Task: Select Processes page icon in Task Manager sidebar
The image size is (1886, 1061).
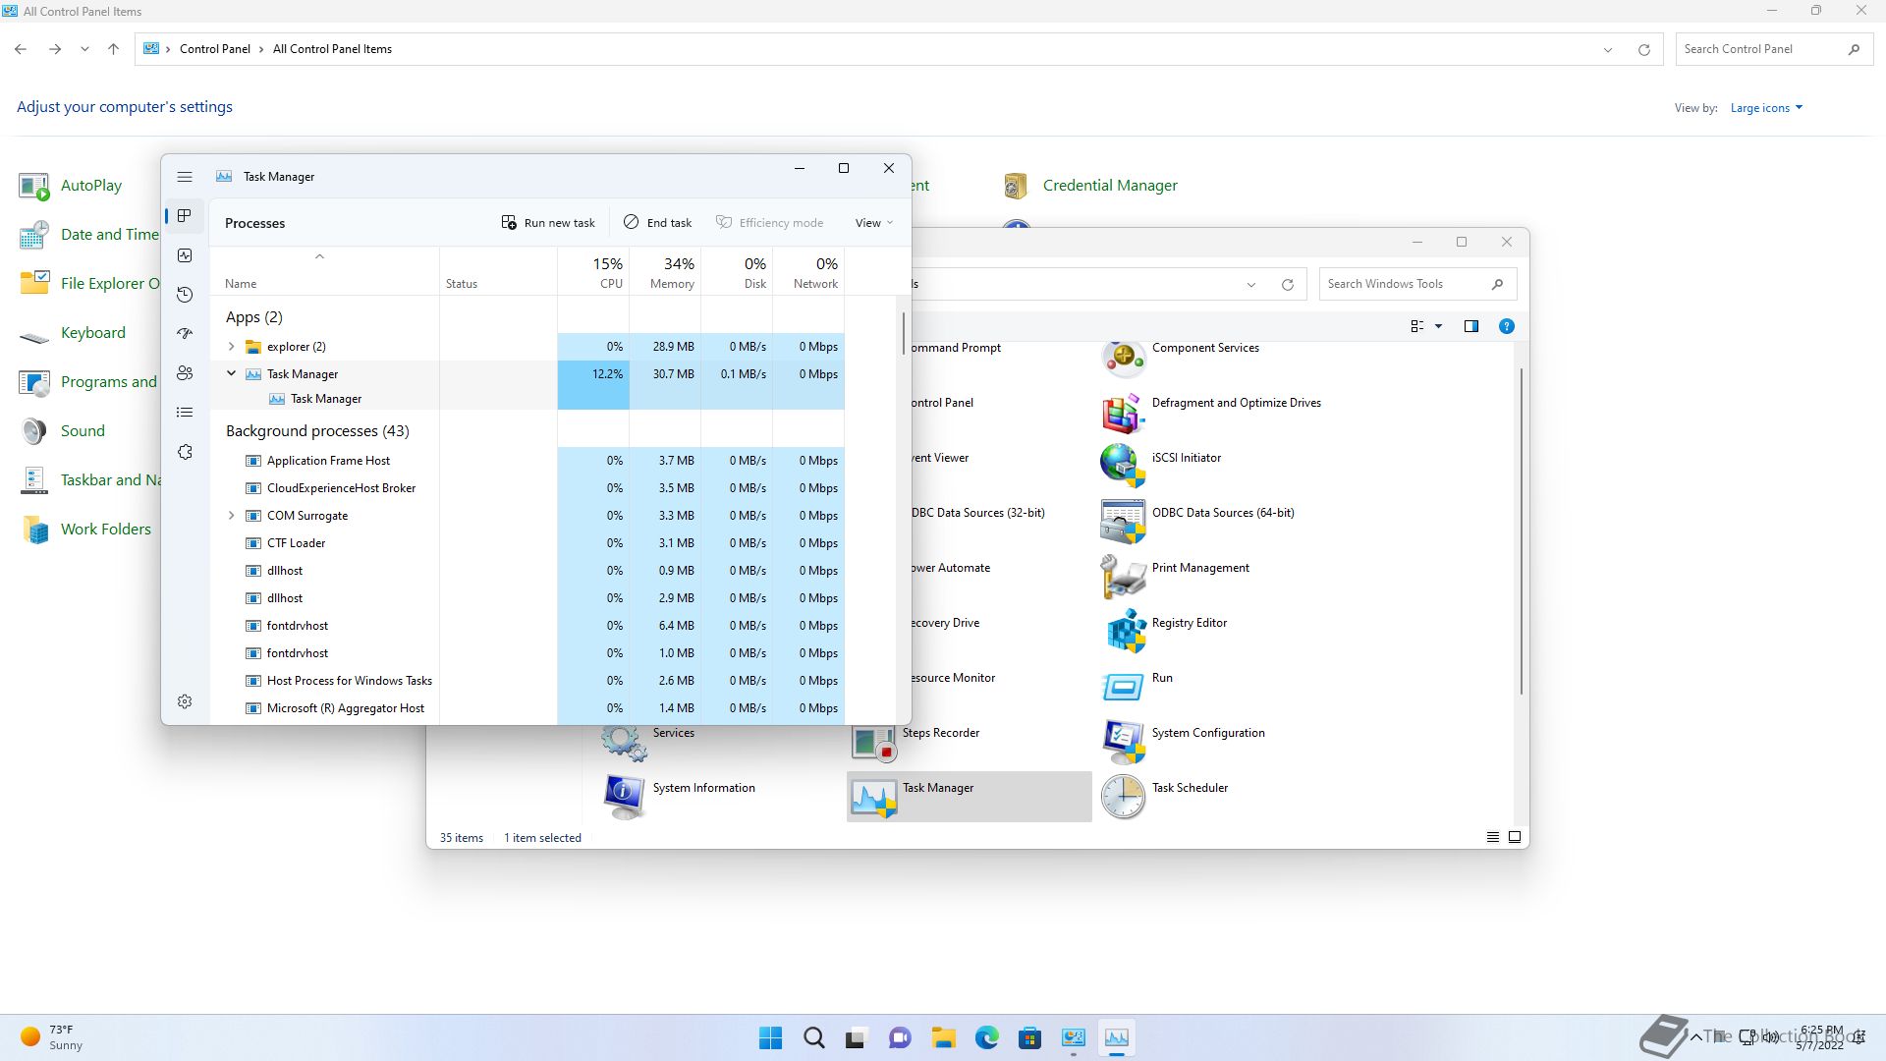Action: pos(185,216)
